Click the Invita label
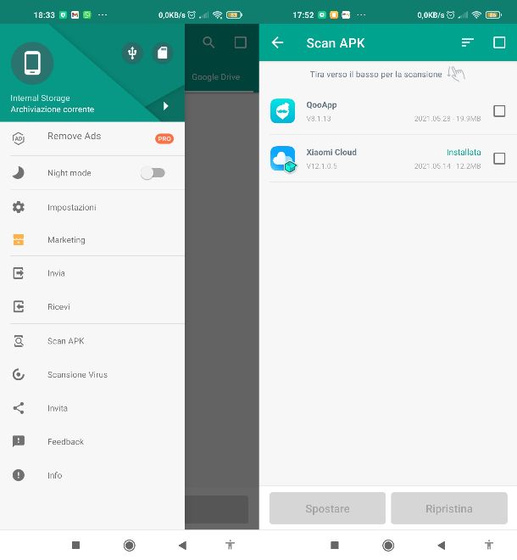 (58, 408)
